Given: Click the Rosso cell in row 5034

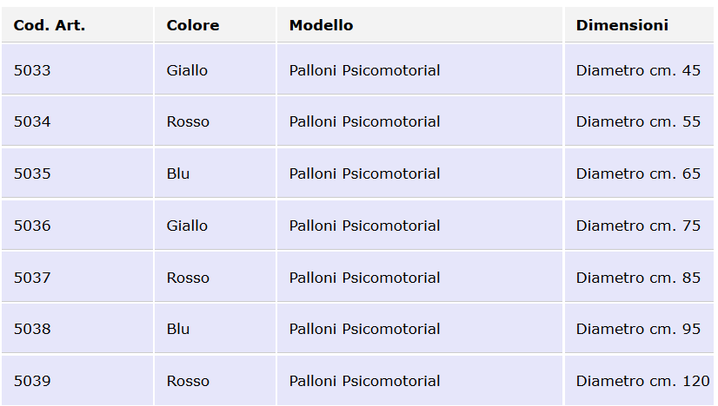Looking at the screenshot, I should (188, 121).
